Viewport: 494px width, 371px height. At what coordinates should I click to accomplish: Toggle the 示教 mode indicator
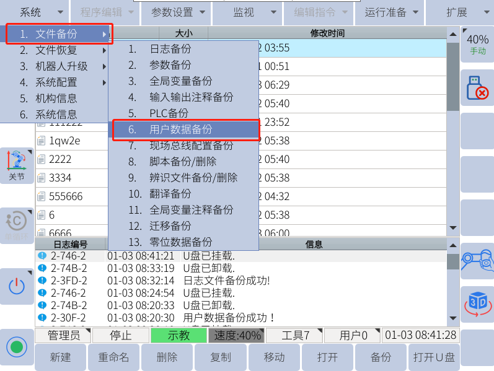(x=179, y=336)
